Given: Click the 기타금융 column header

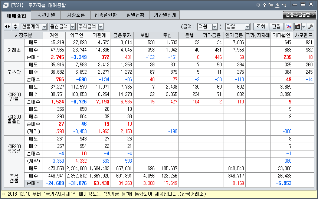Looking at the screenshot, I should coord(212,36).
